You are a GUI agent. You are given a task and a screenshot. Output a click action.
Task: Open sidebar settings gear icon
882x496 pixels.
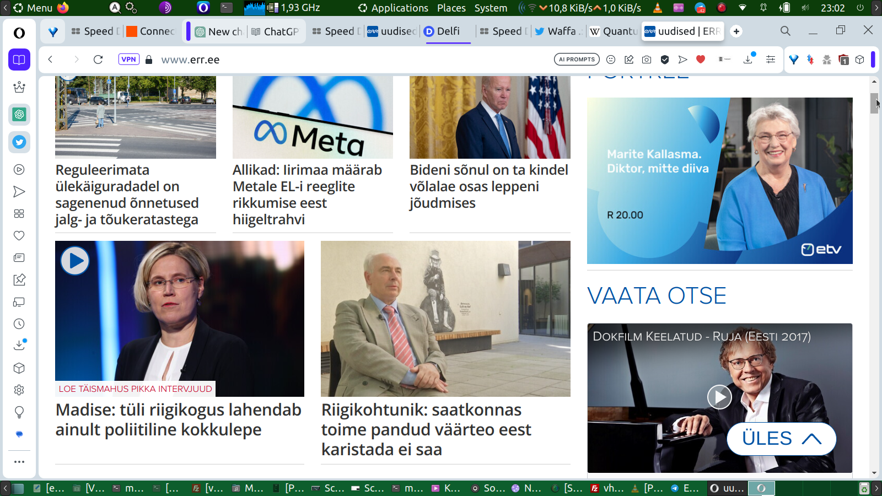click(19, 390)
